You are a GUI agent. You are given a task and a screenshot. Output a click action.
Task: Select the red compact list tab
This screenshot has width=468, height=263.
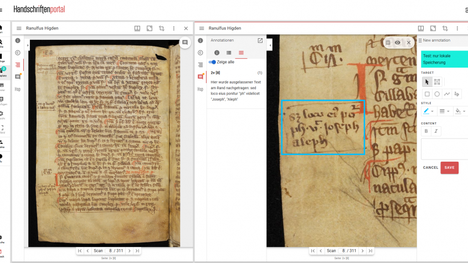241,53
